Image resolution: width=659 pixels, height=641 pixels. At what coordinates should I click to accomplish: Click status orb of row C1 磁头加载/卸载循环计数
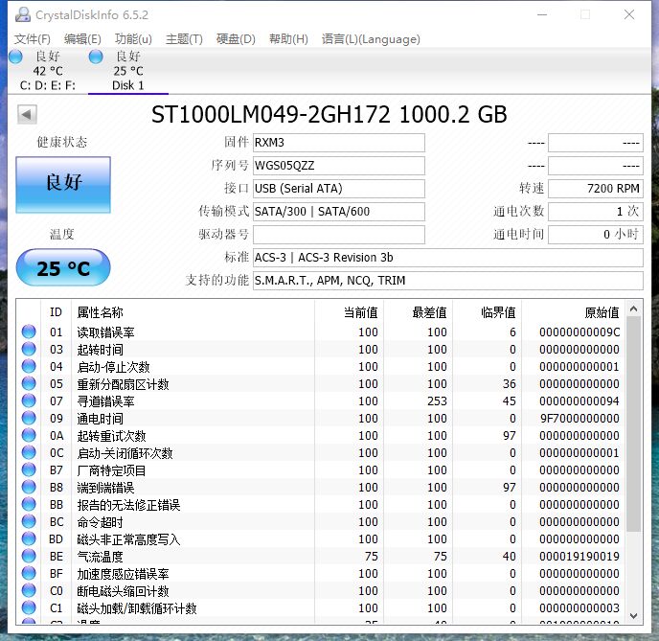(29, 607)
